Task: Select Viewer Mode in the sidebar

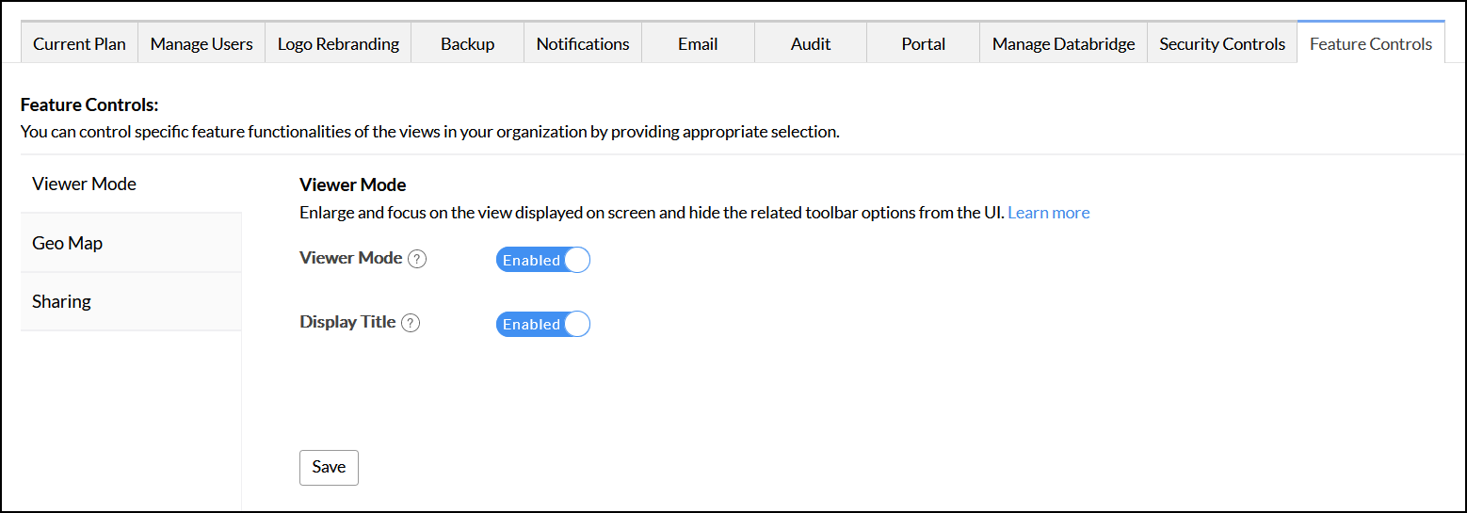Action: (85, 184)
